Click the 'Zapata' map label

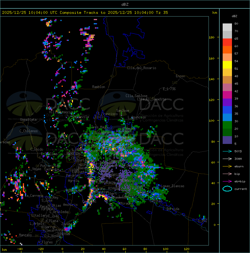point(67,224)
